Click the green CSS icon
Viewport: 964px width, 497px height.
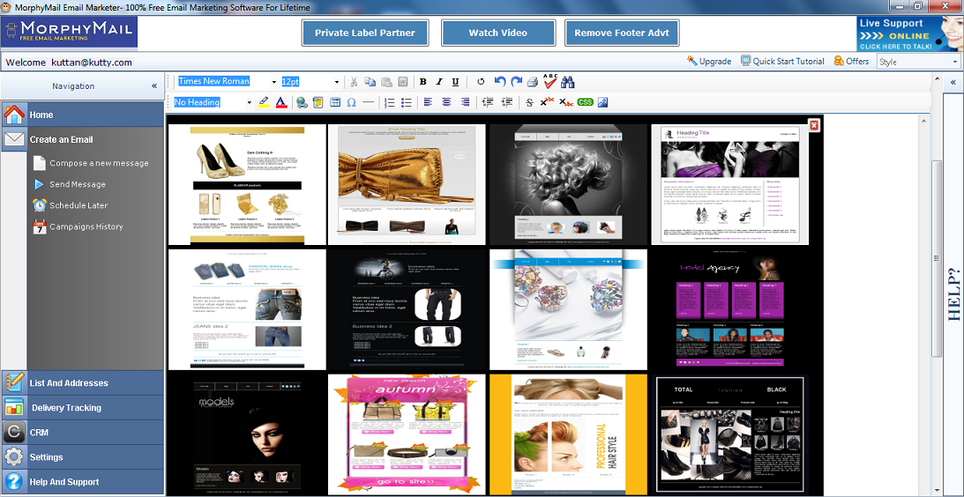click(x=586, y=102)
